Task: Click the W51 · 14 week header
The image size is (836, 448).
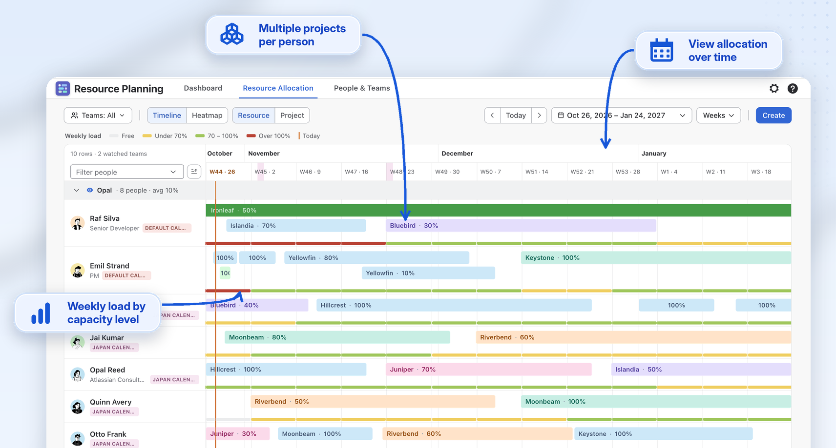Action: click(537, 172)
